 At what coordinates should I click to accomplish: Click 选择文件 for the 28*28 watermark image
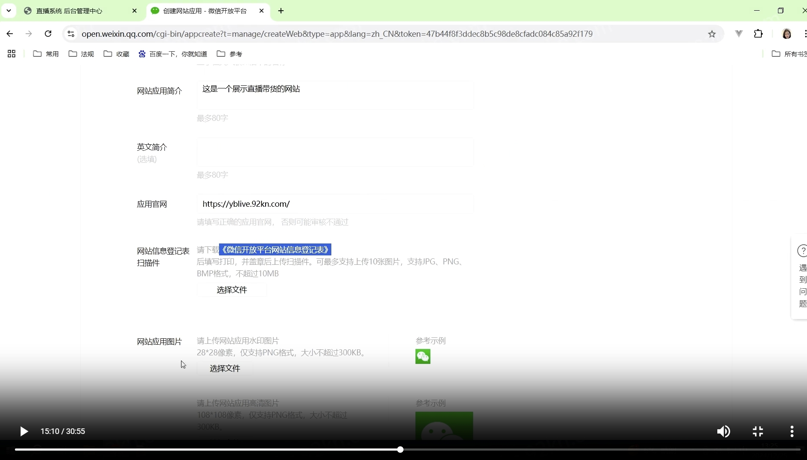point(225,368)
